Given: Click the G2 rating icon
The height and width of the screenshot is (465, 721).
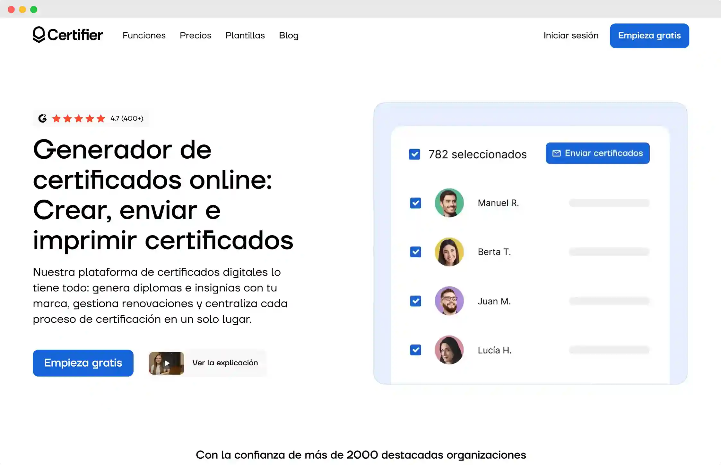Looking at the screenshot, I should coord(43,118).
